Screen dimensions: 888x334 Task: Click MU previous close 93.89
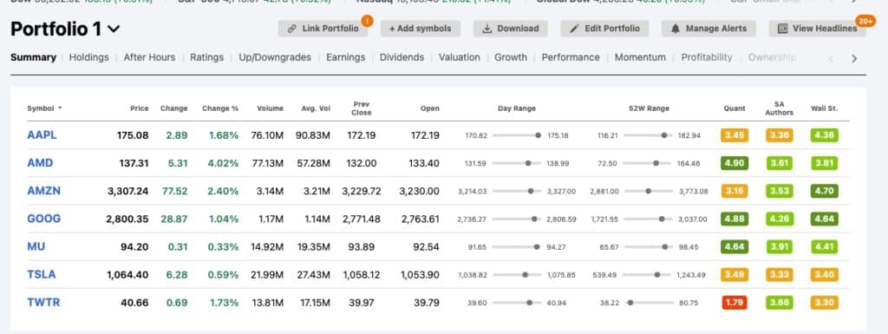point(362,246)
